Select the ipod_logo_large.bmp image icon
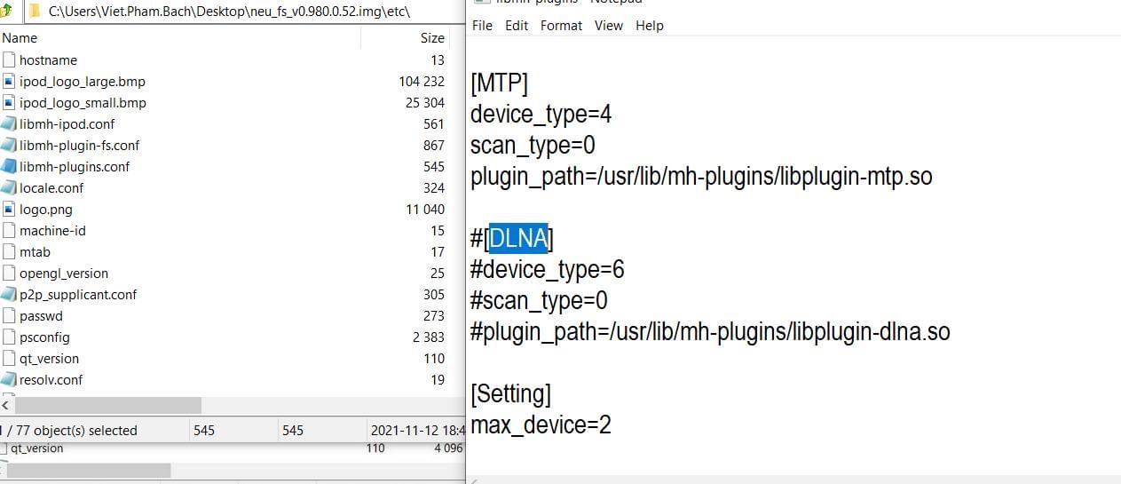 pos(9,82)
